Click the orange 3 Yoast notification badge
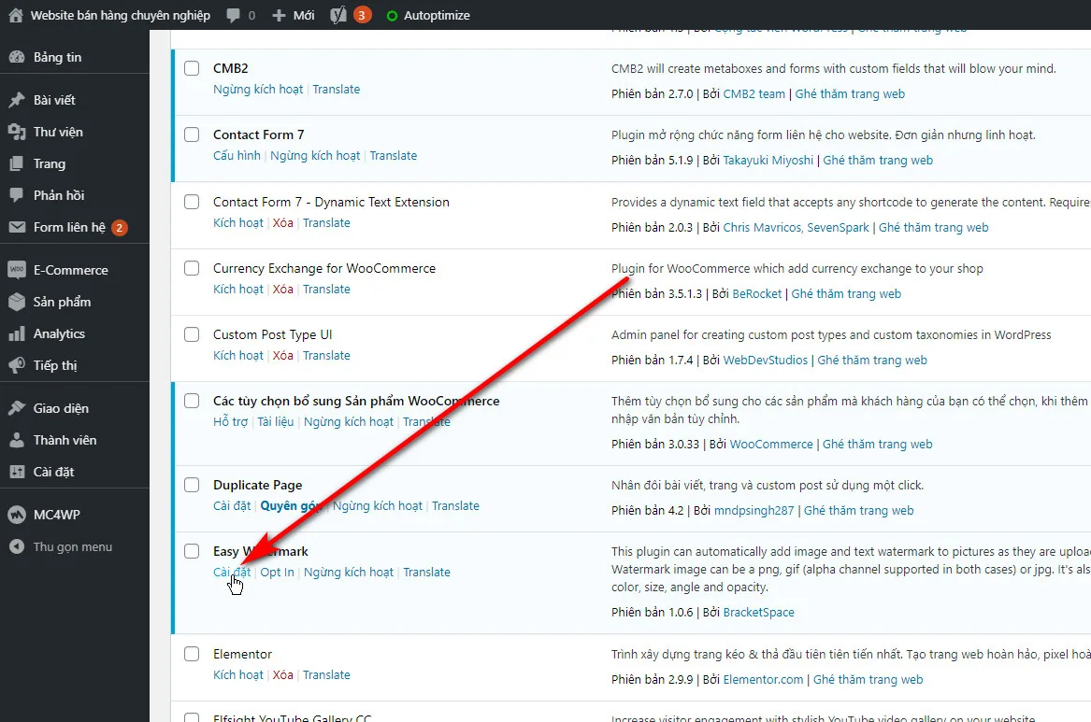Viewport: 1091px width, 722px height. coord(362,15)
